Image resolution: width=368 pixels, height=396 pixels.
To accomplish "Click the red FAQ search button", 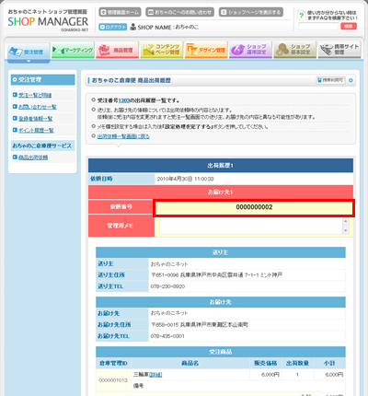I will [349, 27].
